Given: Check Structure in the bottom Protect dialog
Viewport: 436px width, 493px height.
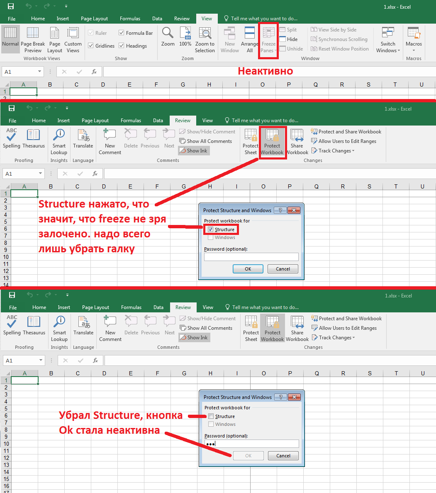Looking at the screenshot, I should [211, 416].
